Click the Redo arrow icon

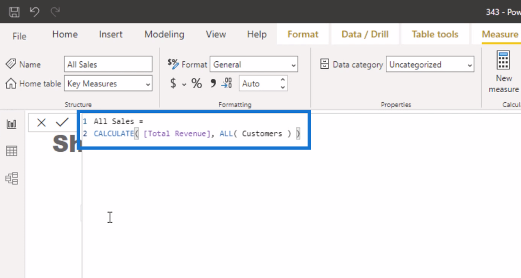click(x=55, y=11)
